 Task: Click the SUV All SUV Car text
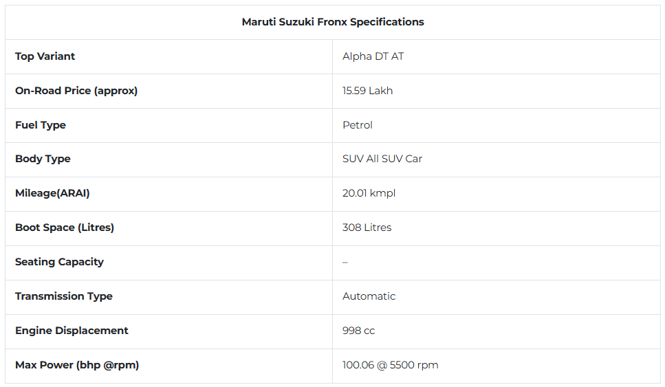382,159
